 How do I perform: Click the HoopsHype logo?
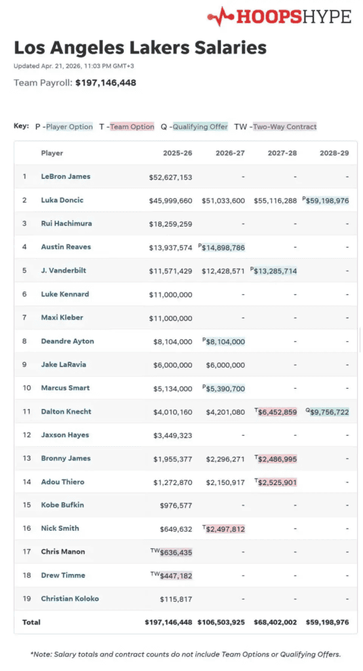pyautogui.click(x=279, y=16)
